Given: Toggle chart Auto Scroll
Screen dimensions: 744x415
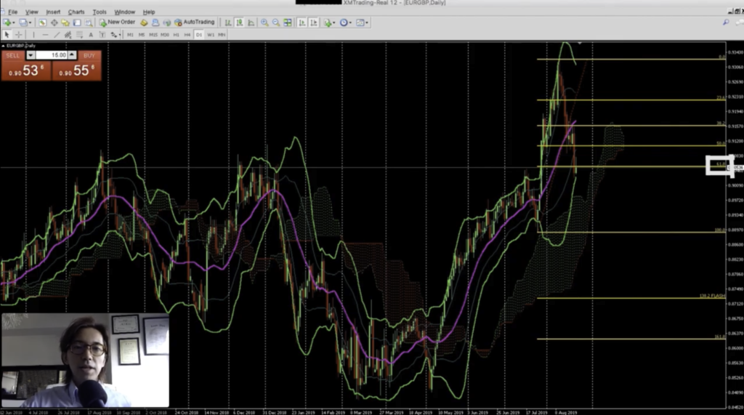Looking at the screenshot, I should click(302, 23).
